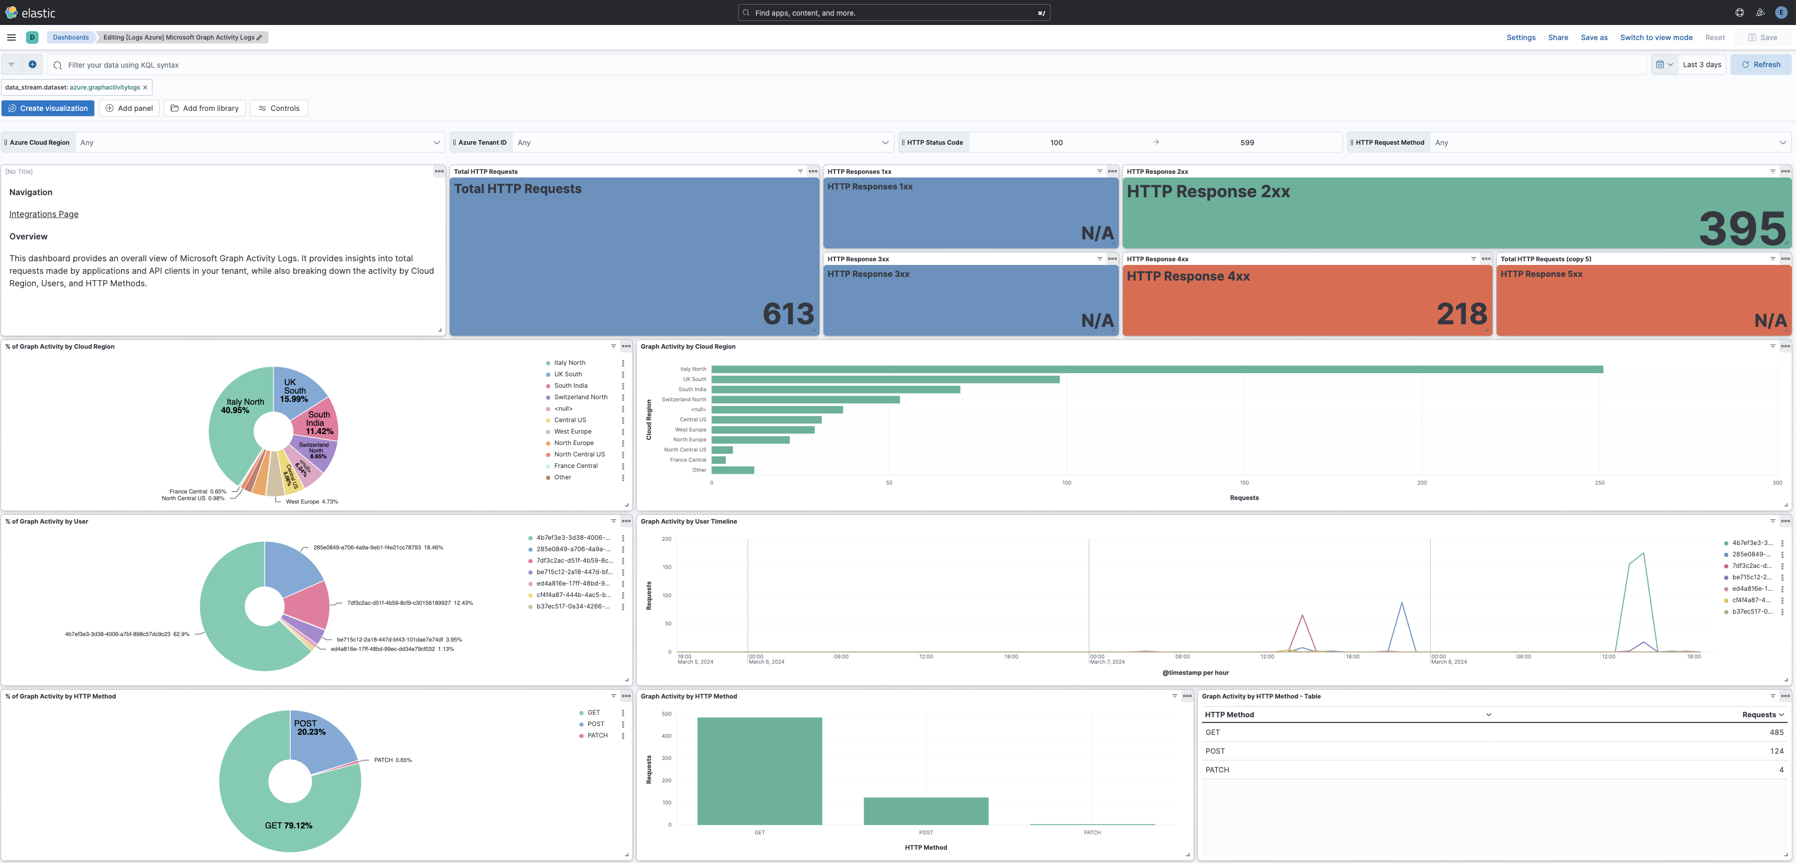Click the add filter plus icon
This screenshot has width=1796, height=863.
tap(32, 64)
